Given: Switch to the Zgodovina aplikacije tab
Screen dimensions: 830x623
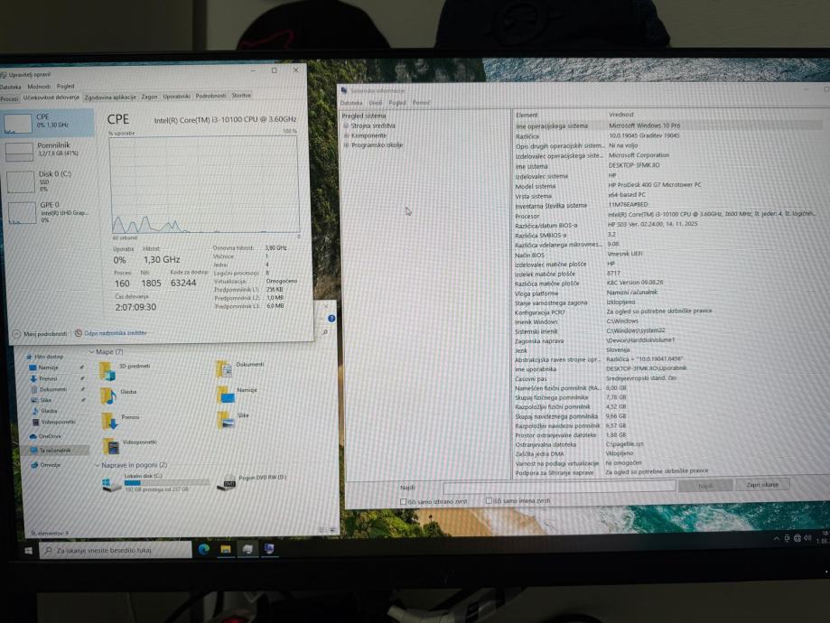Looking at the screenshot, I should [x=110, y=98].
